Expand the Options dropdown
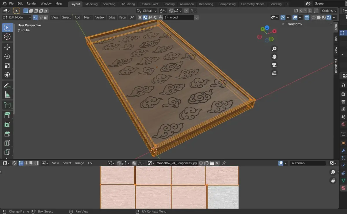Image resolution: width=347 pixels, height=214 pixels. [x=329, y=11]
